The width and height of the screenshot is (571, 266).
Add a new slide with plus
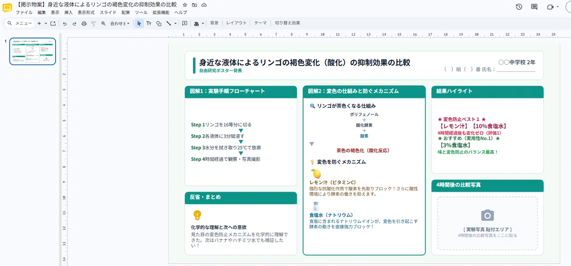(39, 23)
